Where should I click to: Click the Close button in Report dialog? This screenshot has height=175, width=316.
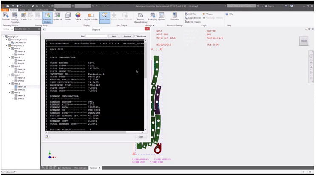pyautogui.click(x=141, y=136)
